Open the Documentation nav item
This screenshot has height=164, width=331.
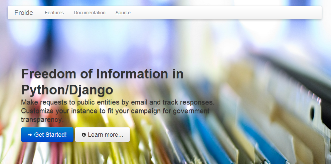[90, 13]
